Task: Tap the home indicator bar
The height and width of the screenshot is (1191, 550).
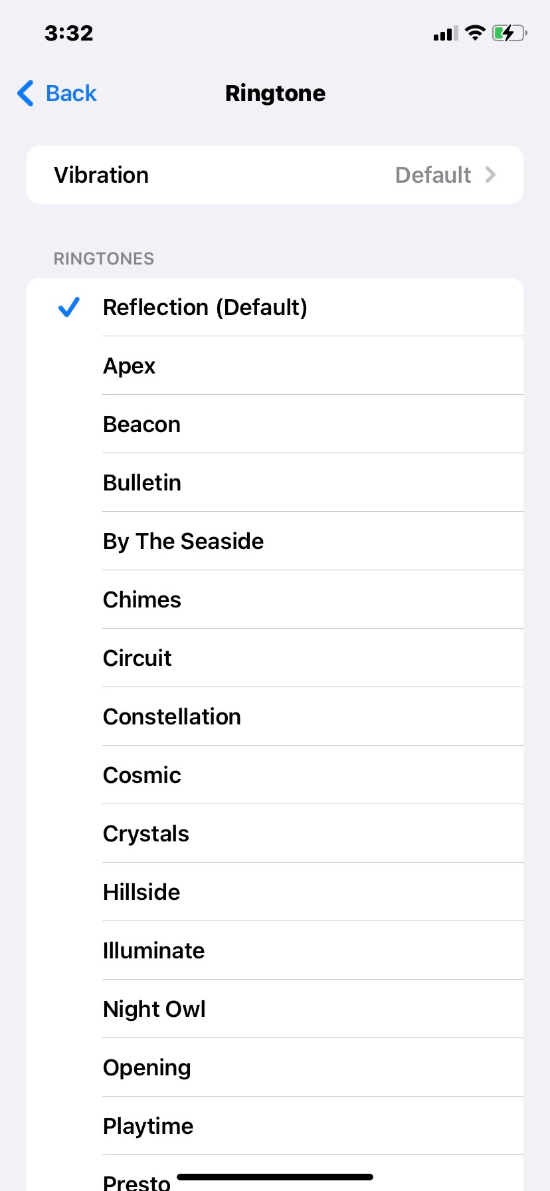Action: point(275,1177)
